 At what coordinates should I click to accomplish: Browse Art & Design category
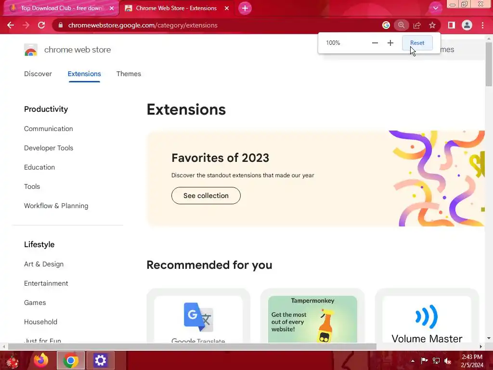click(44, 264)
